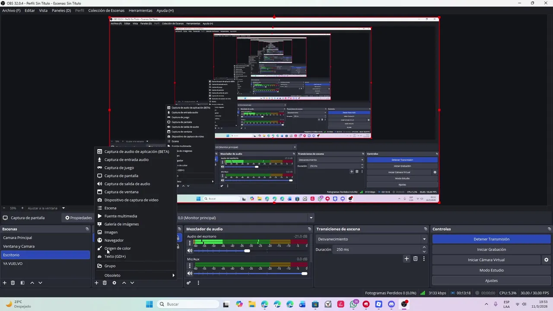Open advanced audio properties gears icon

click(189, 283)
